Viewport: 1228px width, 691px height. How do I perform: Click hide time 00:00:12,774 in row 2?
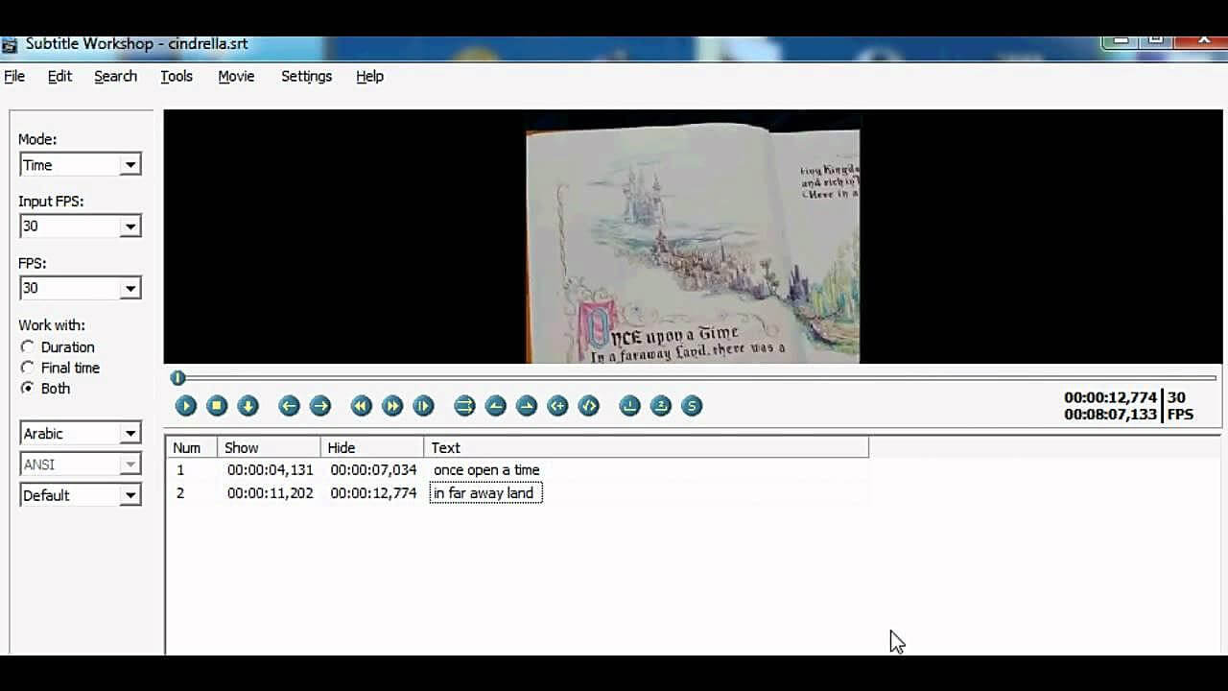[373, 493]
